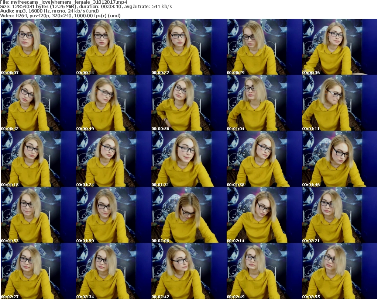Pick the 00:01:31 video frame
The image size is (378, 299).
(189, 159)
